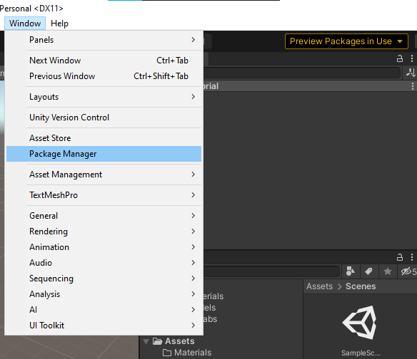
Task: Click sort/filter icon beside upper search field
Action: pyautogui.click(x=411, y=73)
